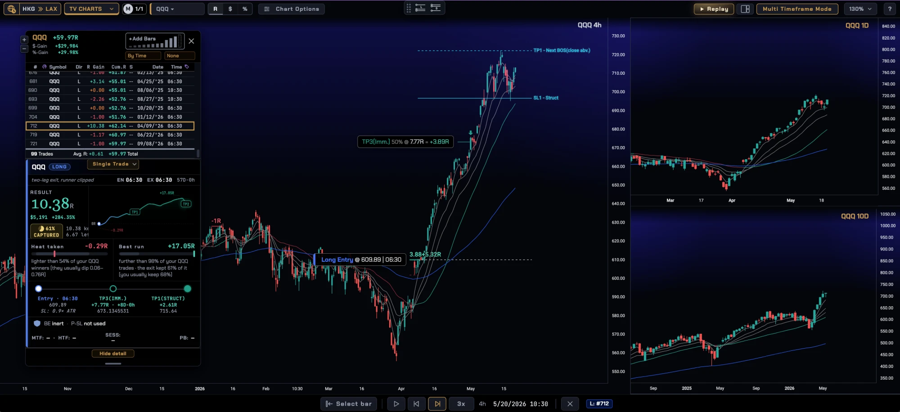
Task: Switch to R units
Action: click(215, 9)
